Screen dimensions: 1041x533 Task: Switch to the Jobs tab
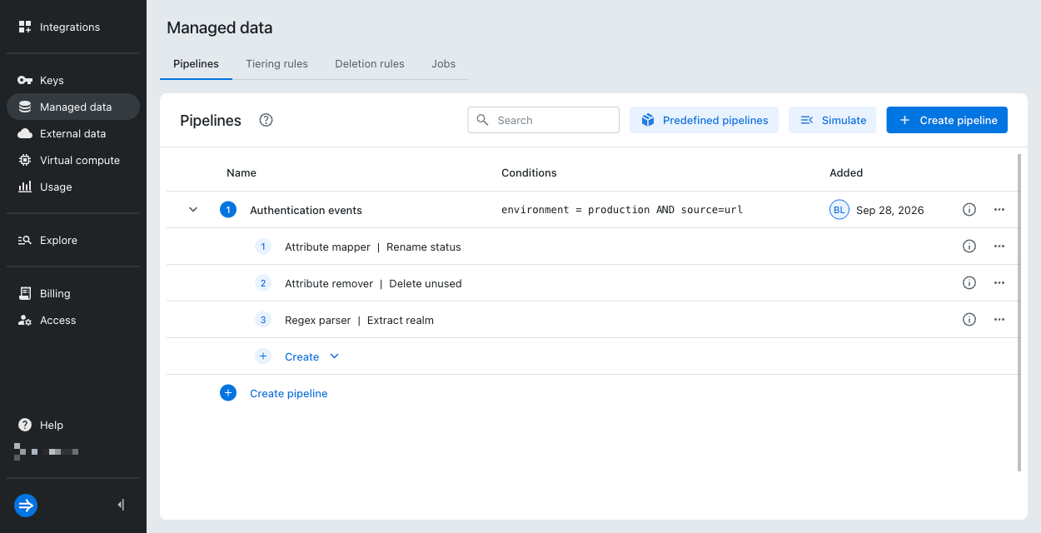443,64
